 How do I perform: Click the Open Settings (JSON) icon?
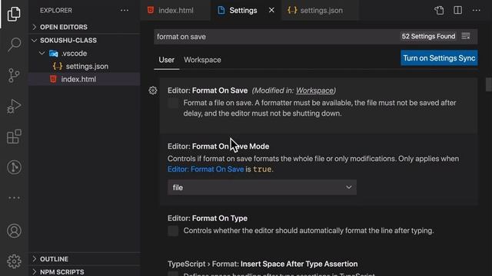[439, 10]
